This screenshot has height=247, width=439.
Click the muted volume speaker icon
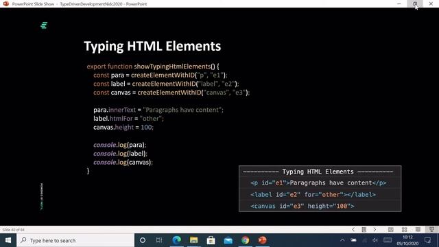[x=375, y=240]
